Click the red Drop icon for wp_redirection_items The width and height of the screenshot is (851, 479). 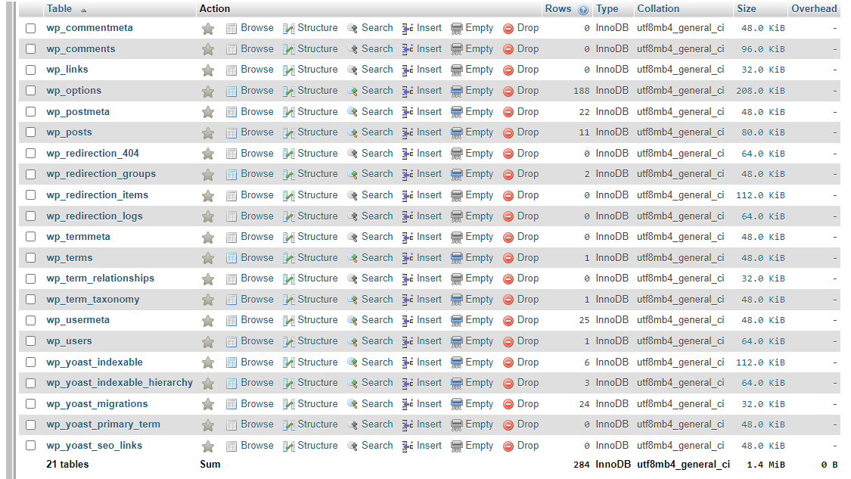click(x=508, y=196)
